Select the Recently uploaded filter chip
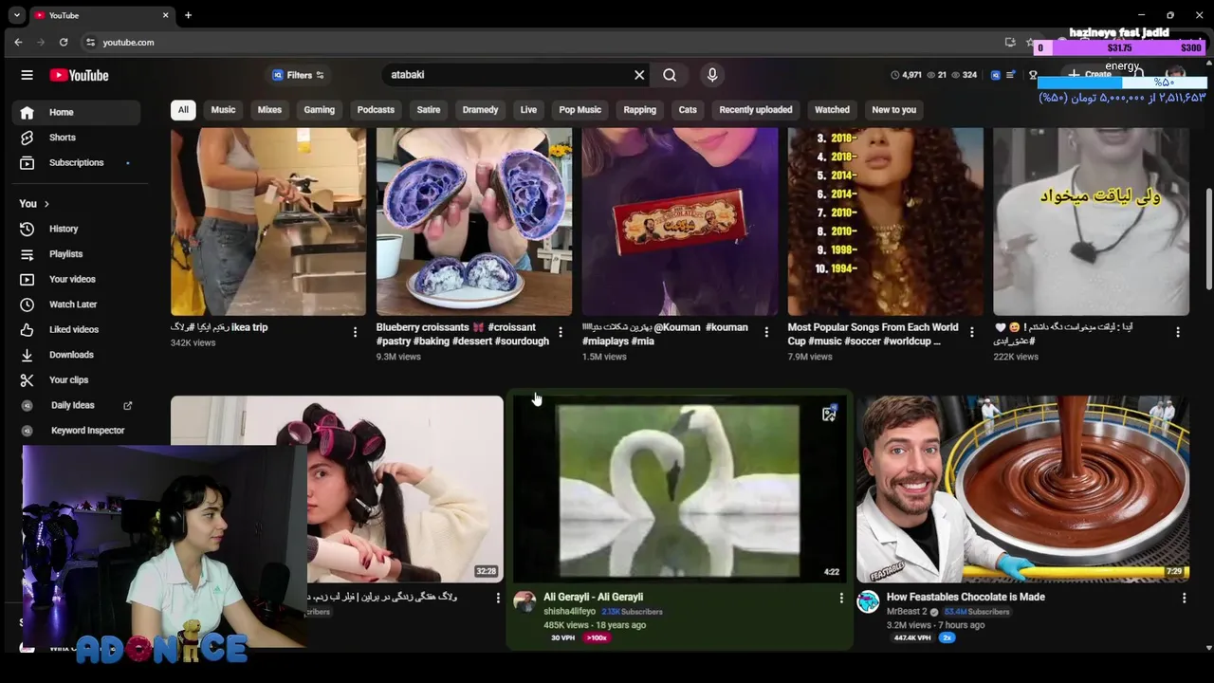Screen dimensions: 1214x683 (x=756, y=110)
